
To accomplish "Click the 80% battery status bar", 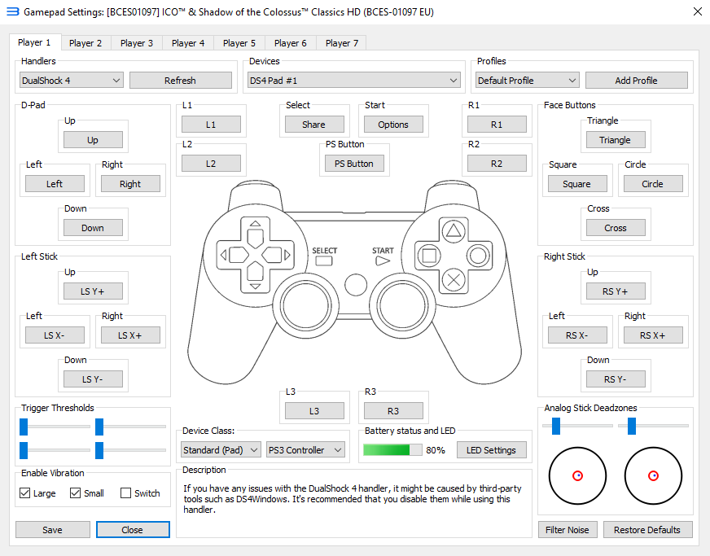I will (392, 449).
